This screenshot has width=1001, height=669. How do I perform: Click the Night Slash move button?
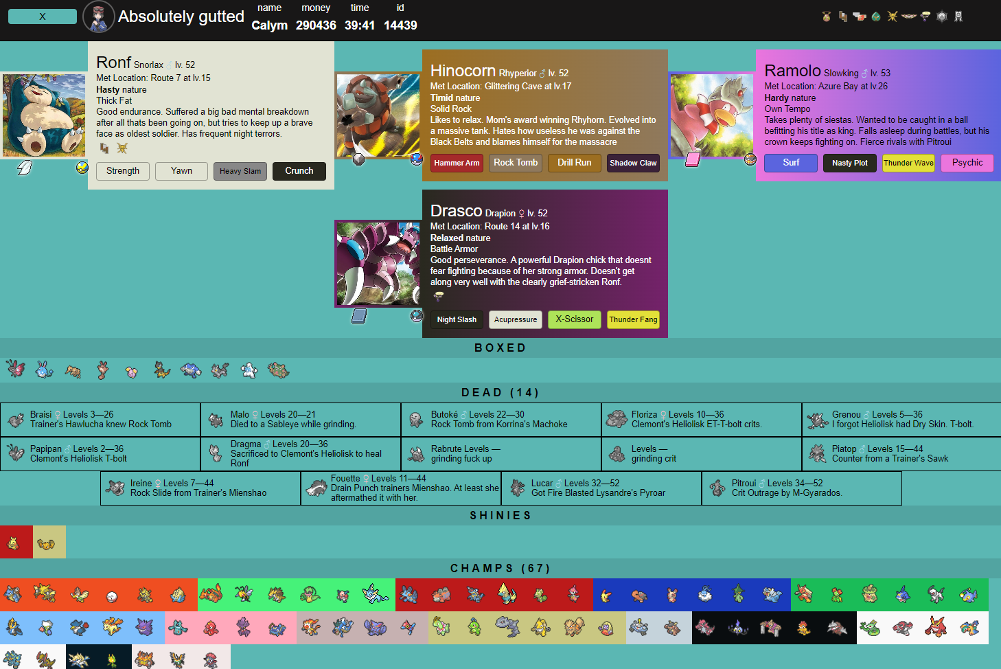457,319
